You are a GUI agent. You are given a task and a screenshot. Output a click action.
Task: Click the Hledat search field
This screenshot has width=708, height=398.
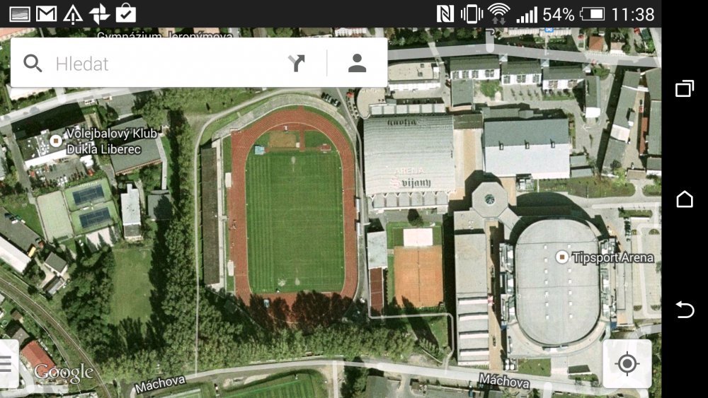tap(169, 64)
